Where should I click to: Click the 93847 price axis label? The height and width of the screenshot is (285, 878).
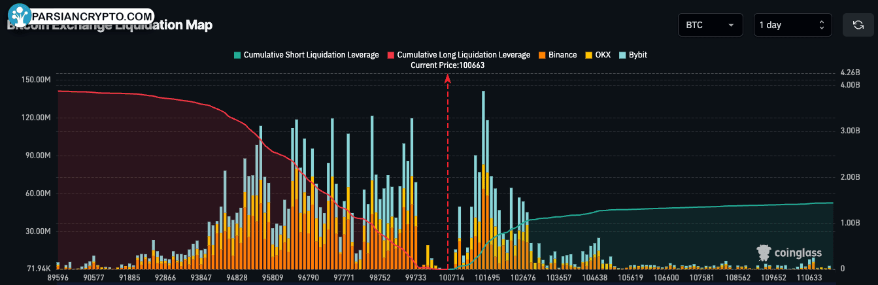pyautogui.click(x=200, y=278)
